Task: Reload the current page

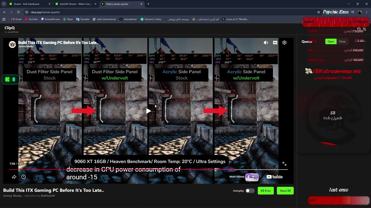Action: pos(18,12)
